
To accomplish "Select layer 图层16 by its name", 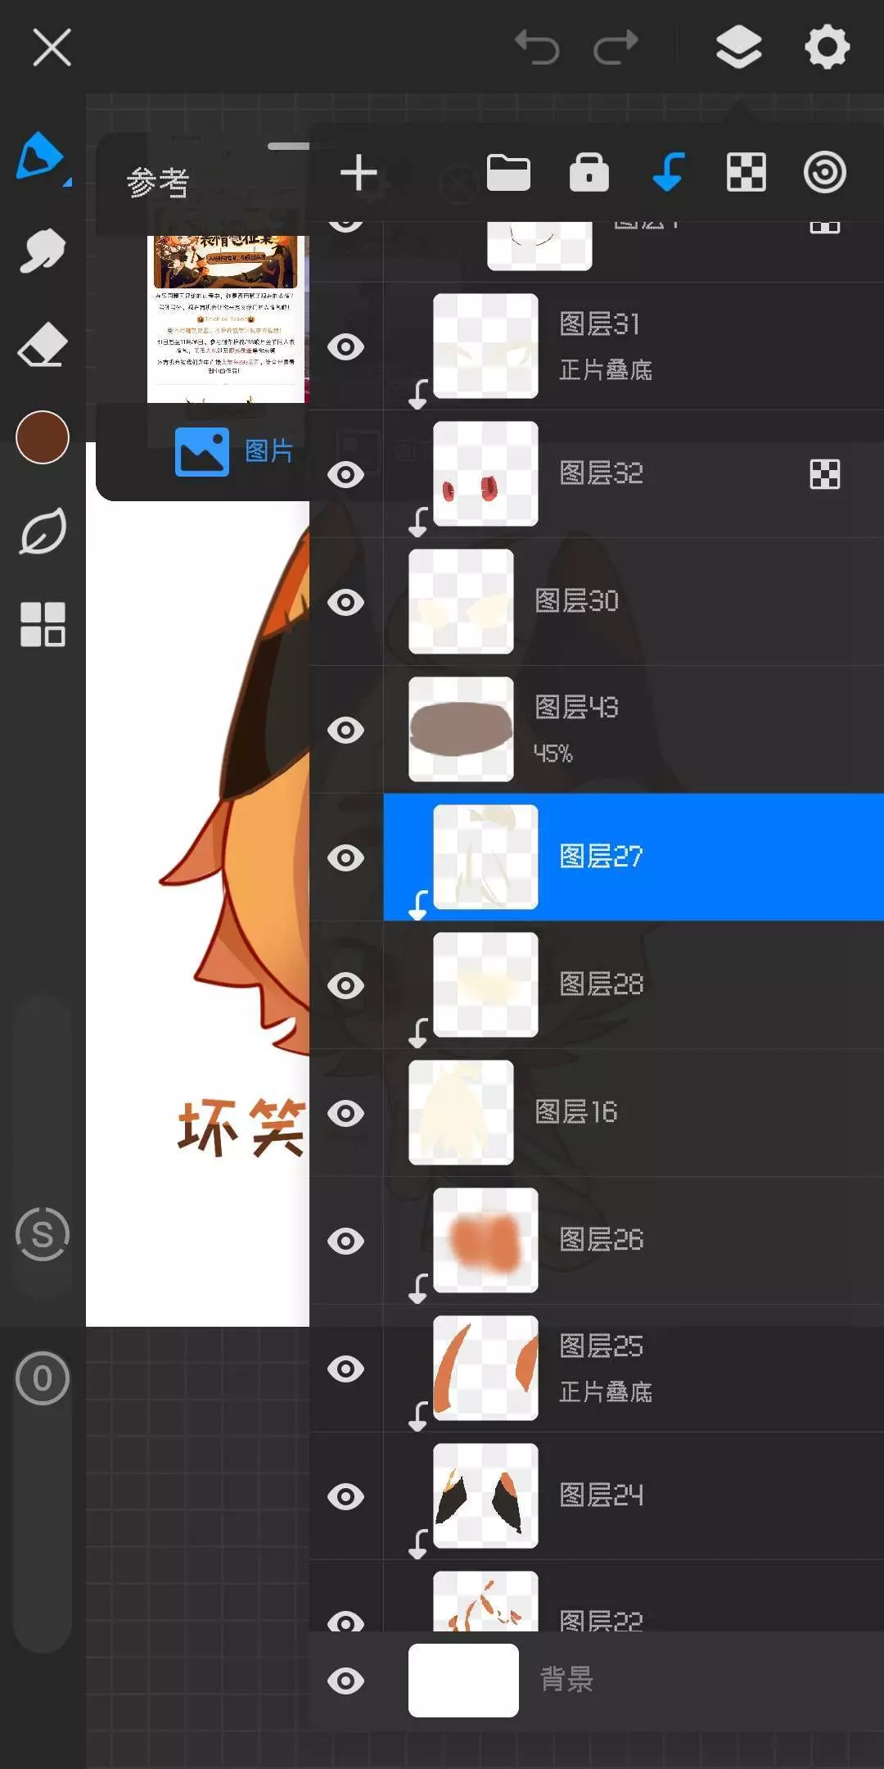I will (576, 1112).
